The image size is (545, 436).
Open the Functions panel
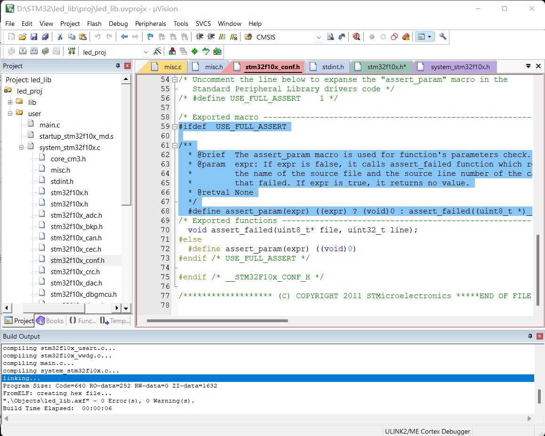tap(82, 320)
